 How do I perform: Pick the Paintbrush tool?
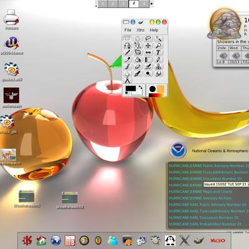pos(128,67)
